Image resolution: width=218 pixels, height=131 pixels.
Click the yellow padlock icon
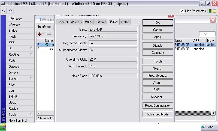(x=214, y=11)
